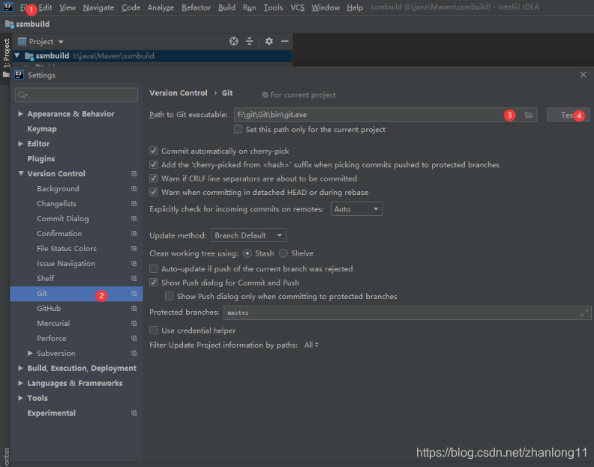
Task: Open the incoming commits 'Auto' dropdown
Action: pos(356,209)
